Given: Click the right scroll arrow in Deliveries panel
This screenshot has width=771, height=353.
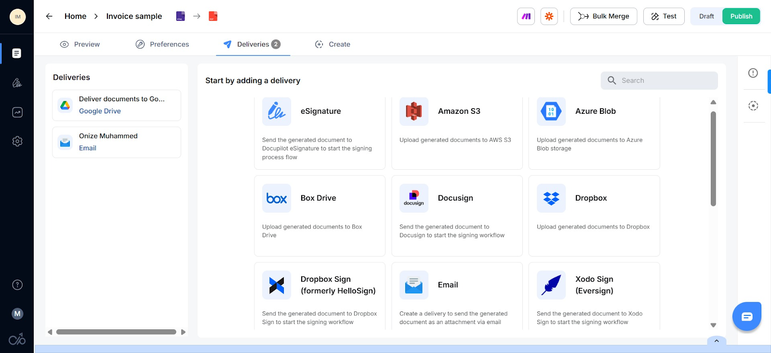Looking at the screenshot, I should (183, 332).
